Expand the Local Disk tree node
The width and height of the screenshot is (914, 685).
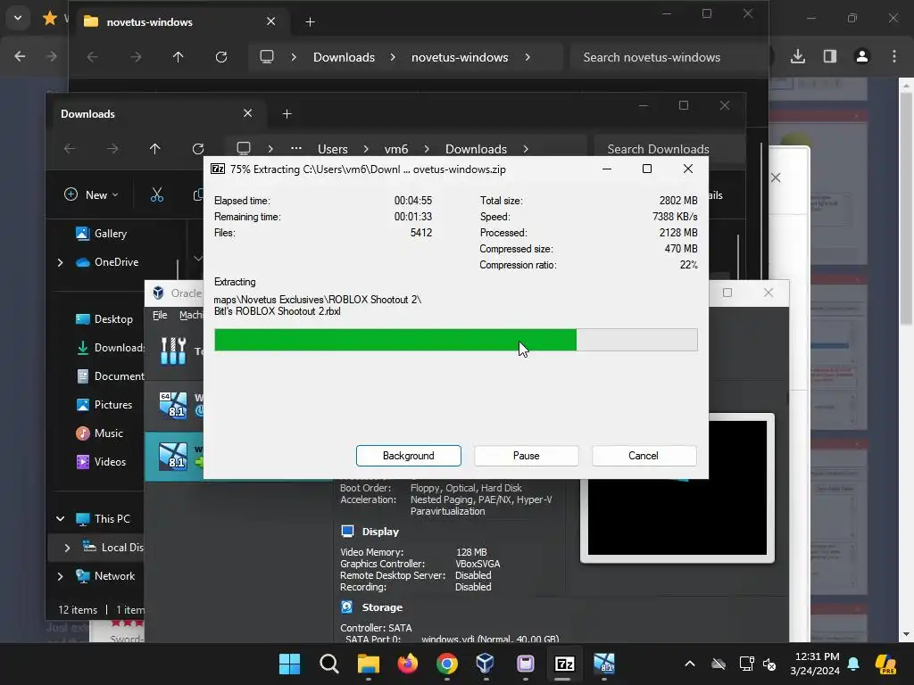click(67, 548)
